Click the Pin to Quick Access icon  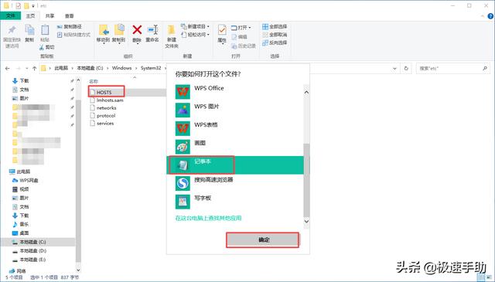pos(12,30)
